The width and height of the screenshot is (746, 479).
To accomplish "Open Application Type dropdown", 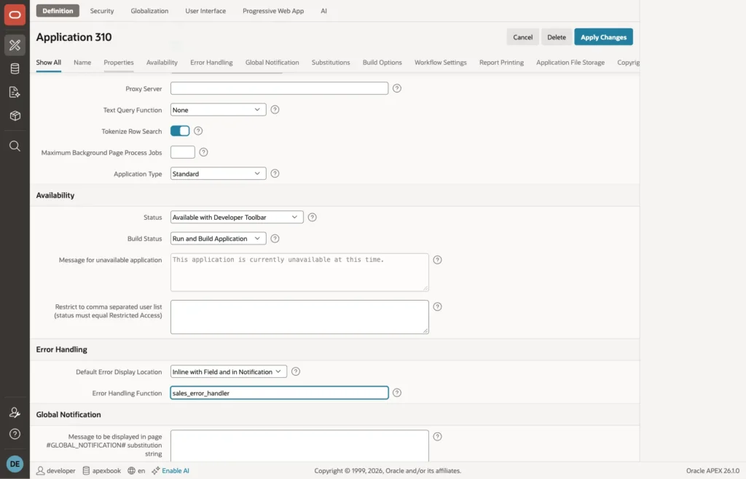I will click(218, 173).
